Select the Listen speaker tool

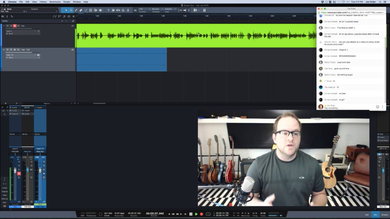pyautogui.click(x=100, y=10)
